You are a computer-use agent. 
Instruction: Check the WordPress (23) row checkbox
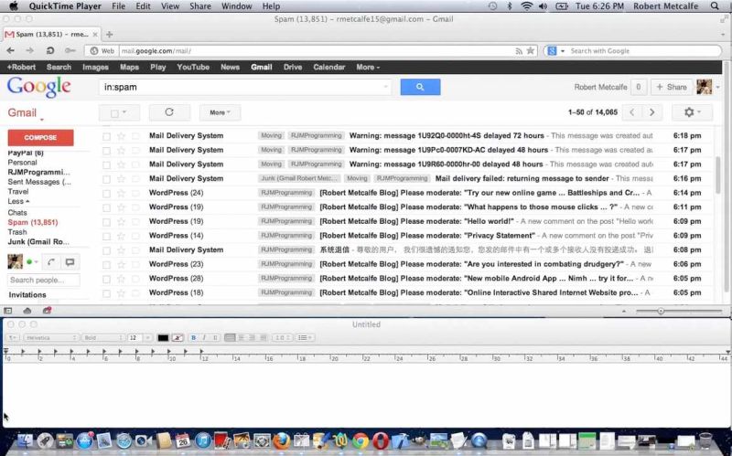point(106,265)
